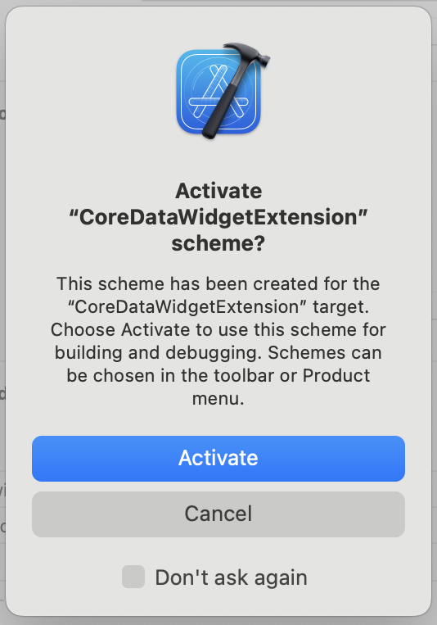Image resolution: width=437 pixels, height=625 pixels.
Task: Click the "scheme?" heading text
Action: [x=218, y=243]
